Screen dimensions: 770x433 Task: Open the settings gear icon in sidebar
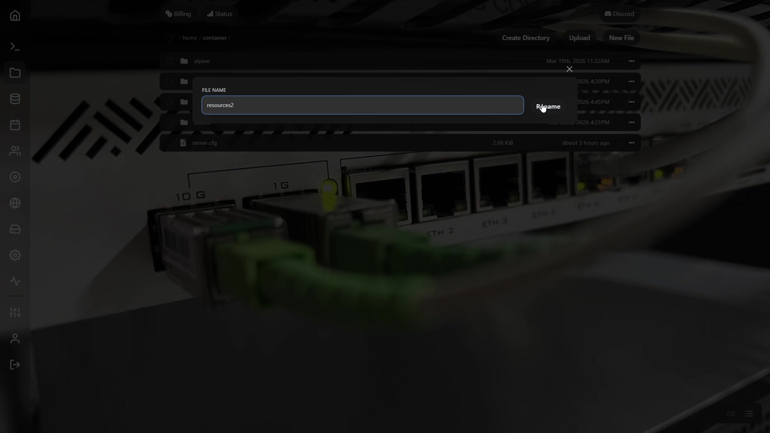[x=15, y=255]
